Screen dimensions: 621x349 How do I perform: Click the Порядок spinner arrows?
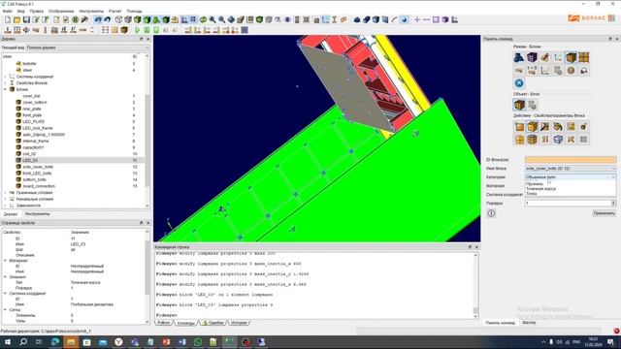(x=613, y=203)
